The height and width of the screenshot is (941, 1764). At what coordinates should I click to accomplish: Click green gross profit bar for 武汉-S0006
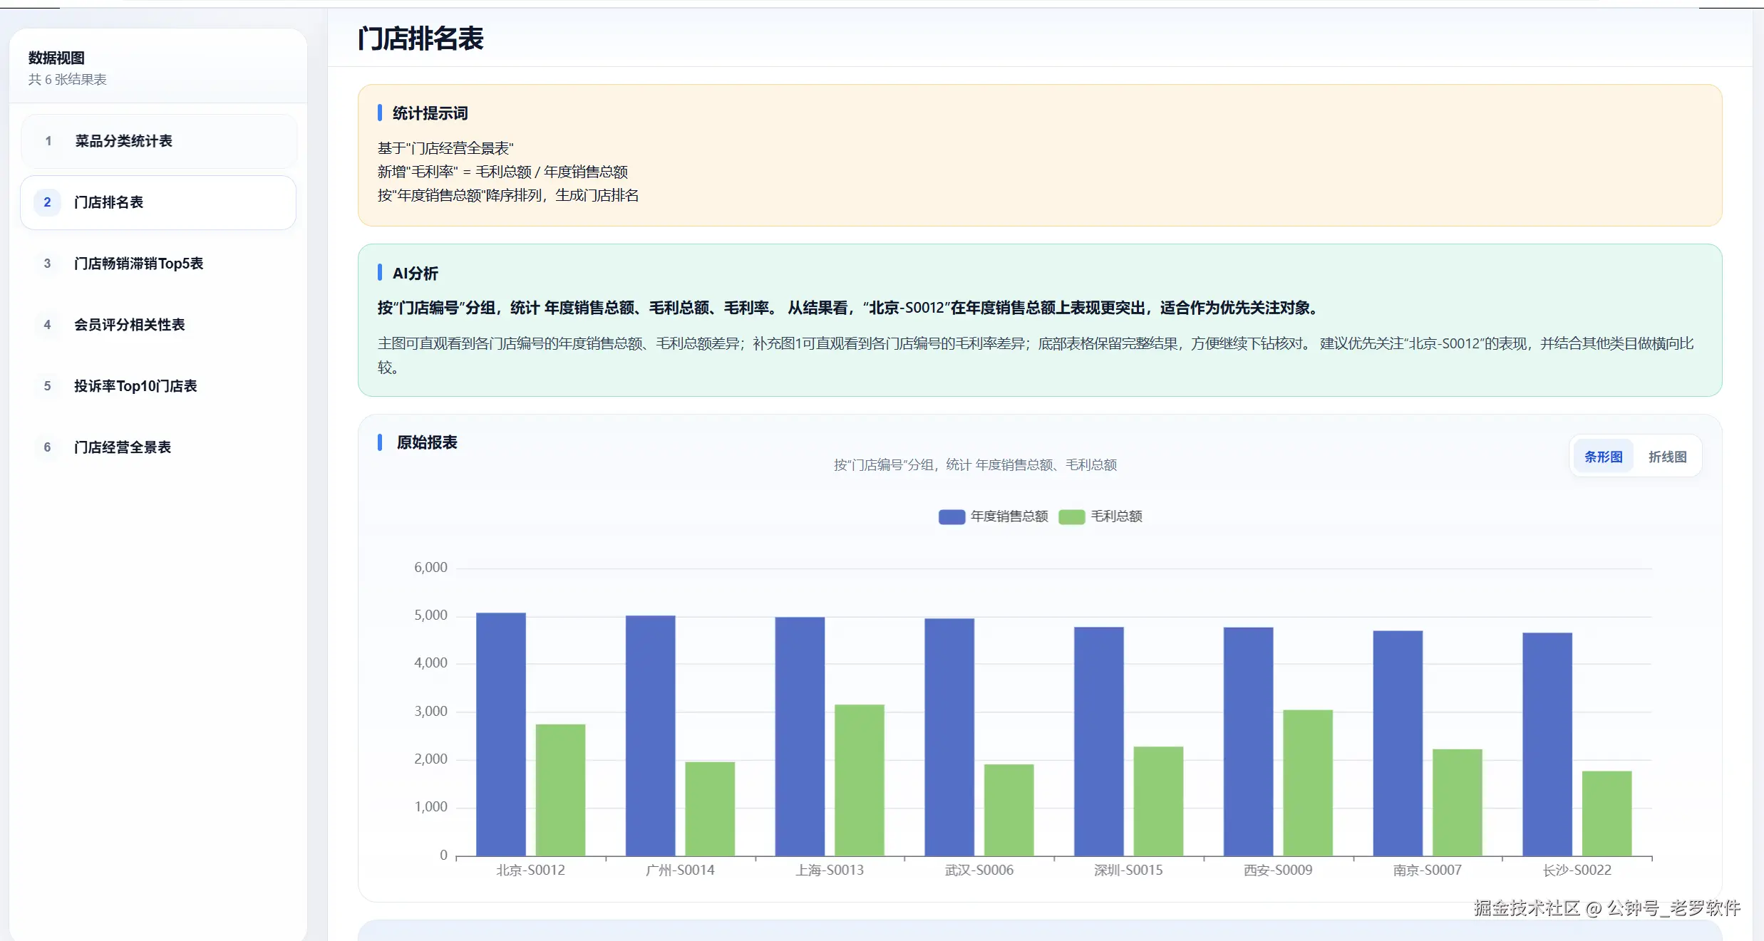coord(1009,810)
